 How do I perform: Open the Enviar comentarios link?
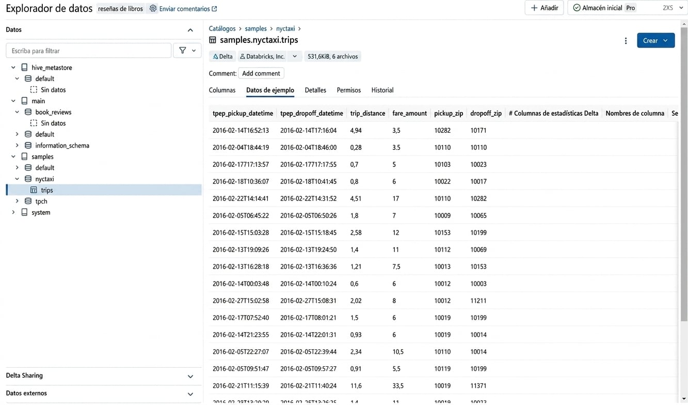click(x=188, y=9)
